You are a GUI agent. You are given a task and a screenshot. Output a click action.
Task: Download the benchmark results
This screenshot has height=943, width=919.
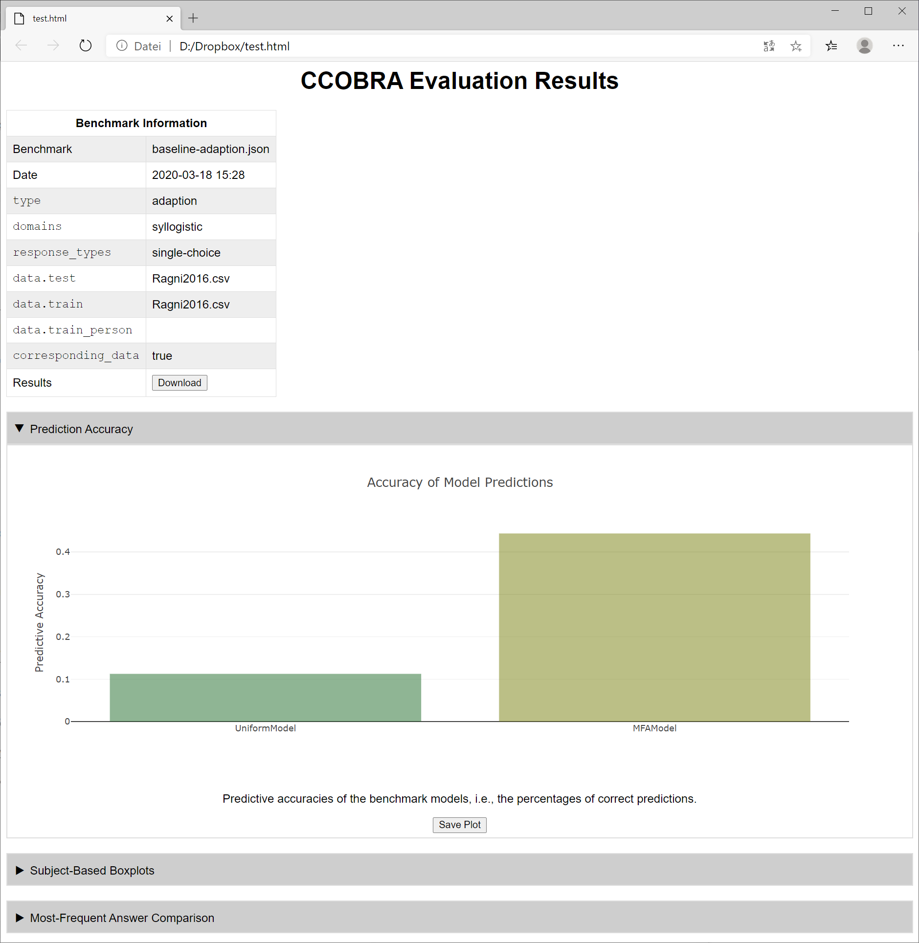pos(179,383)
